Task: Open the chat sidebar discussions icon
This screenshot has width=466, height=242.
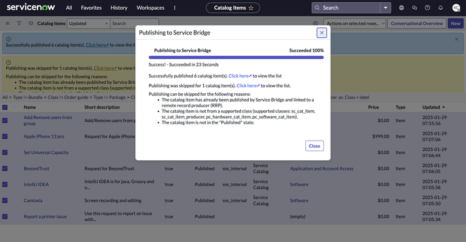Action: pyautogui.click(x=414, y=8)
